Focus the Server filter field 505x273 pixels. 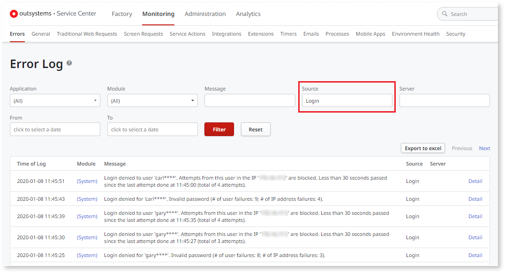445,100
